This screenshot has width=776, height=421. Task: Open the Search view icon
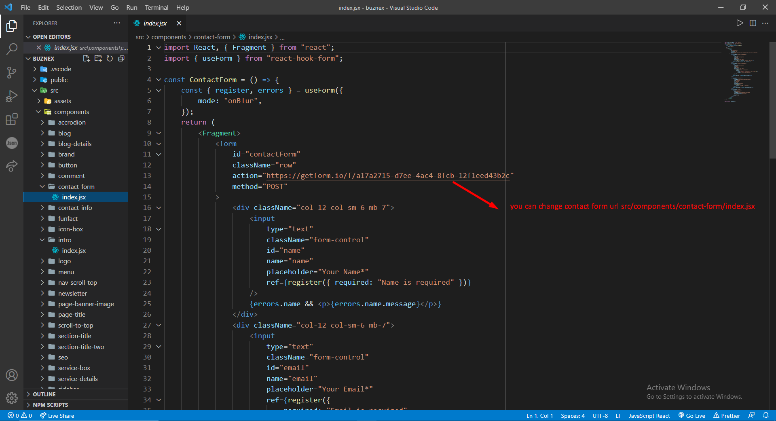[x=12, y=49]
